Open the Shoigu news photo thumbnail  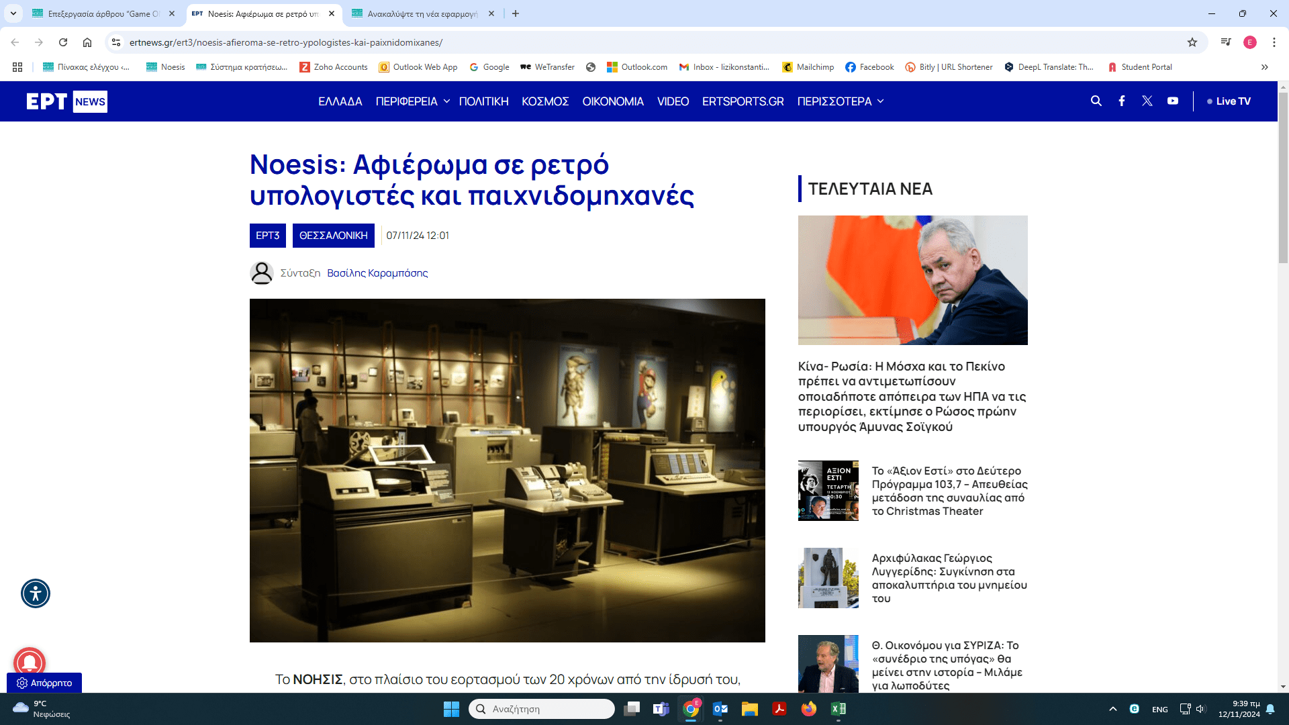click(912, 280)
